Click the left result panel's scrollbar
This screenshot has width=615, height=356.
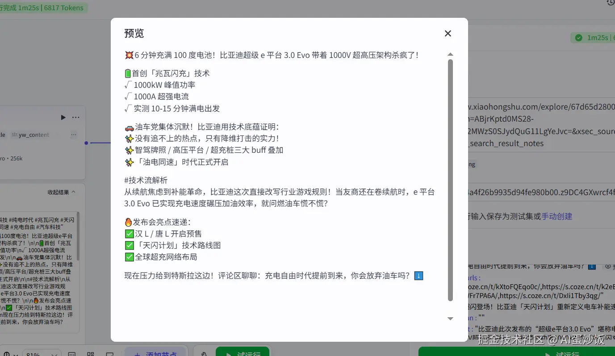pyautogui.click(x=78, y=236)
